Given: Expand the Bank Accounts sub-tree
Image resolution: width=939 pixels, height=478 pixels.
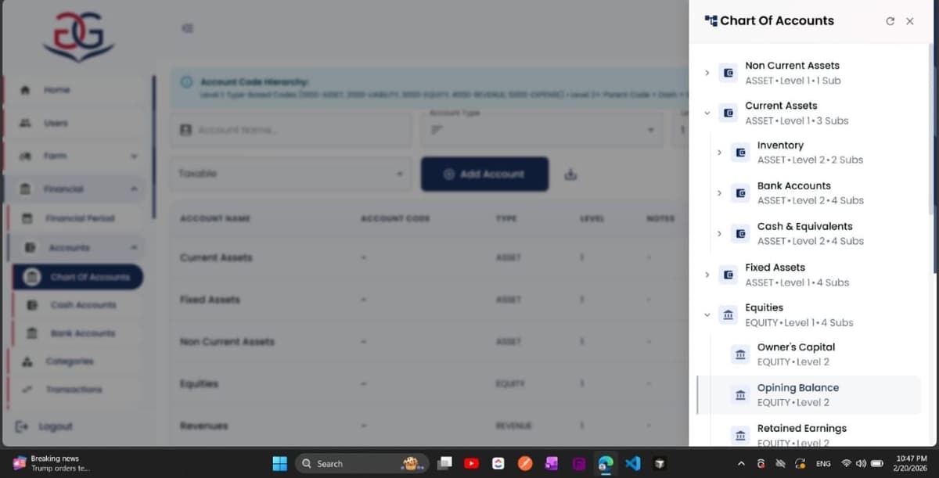Looking at the screenshot, I should pos(719,193).
